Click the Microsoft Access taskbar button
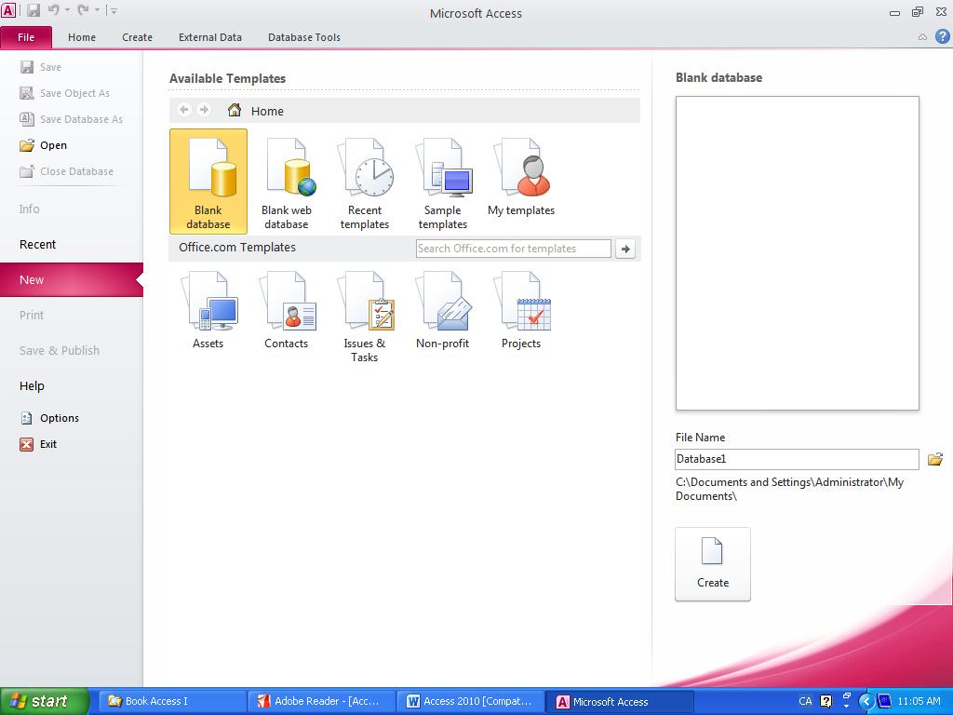Viewport: 953px width, 715px height. pyautogui.click(x=620, y=702)
